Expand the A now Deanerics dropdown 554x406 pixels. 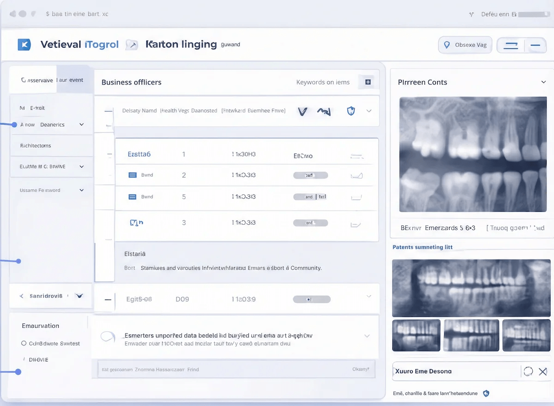82,125
